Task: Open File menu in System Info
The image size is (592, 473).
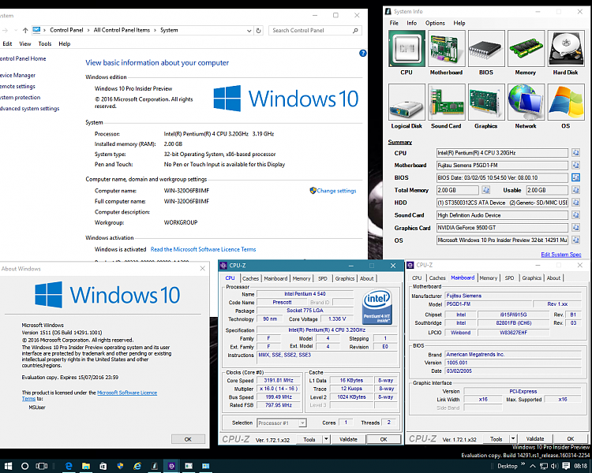Action: coord(394,23)
